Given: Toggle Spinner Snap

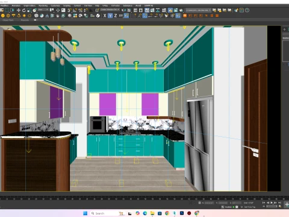Looking at the screenshot, I should [85, 10].
